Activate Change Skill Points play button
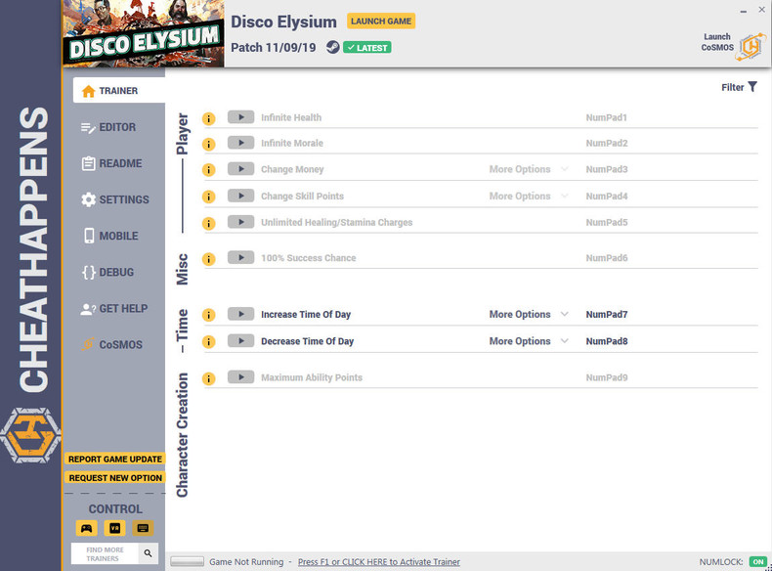This screenshot has height=571, width=772. click(240, 196)
